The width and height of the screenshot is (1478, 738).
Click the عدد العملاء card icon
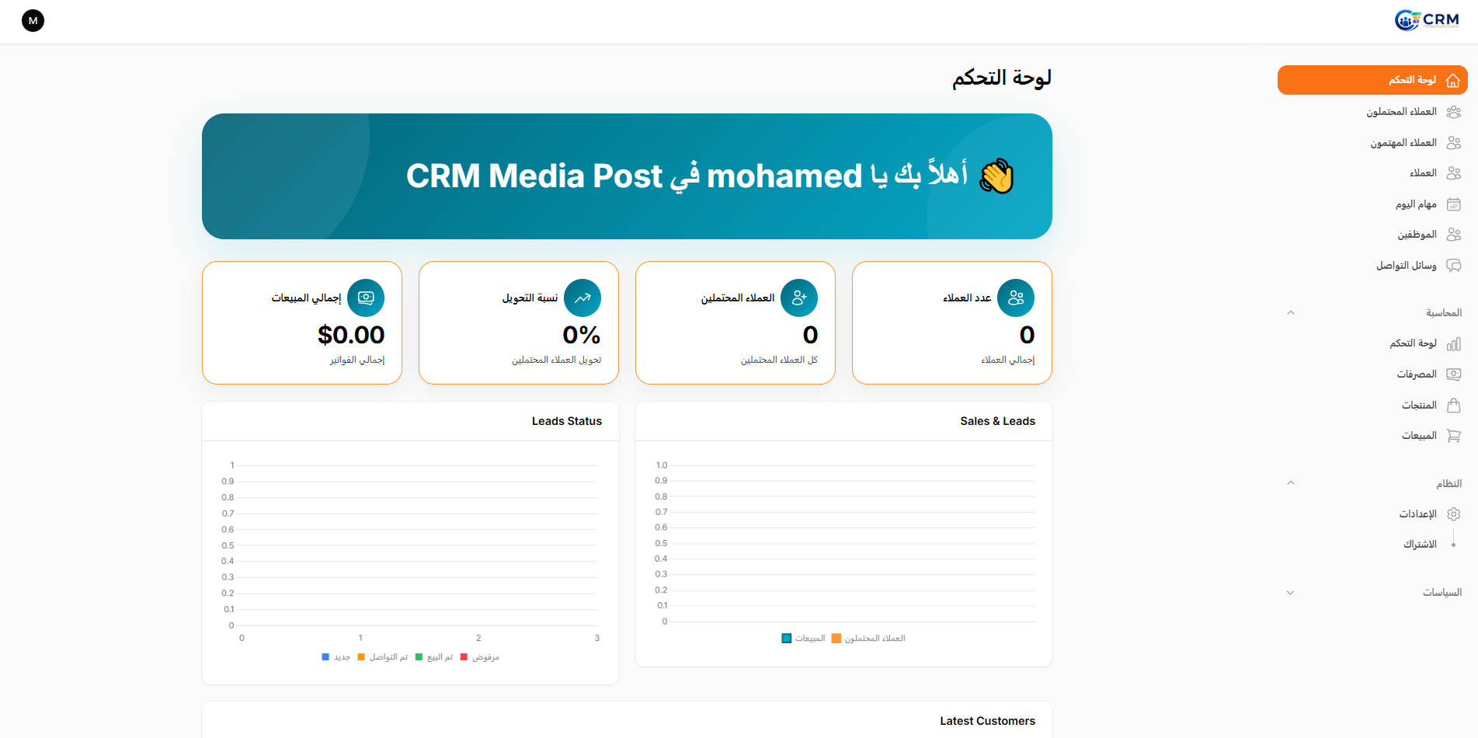tap(1016, 298)
